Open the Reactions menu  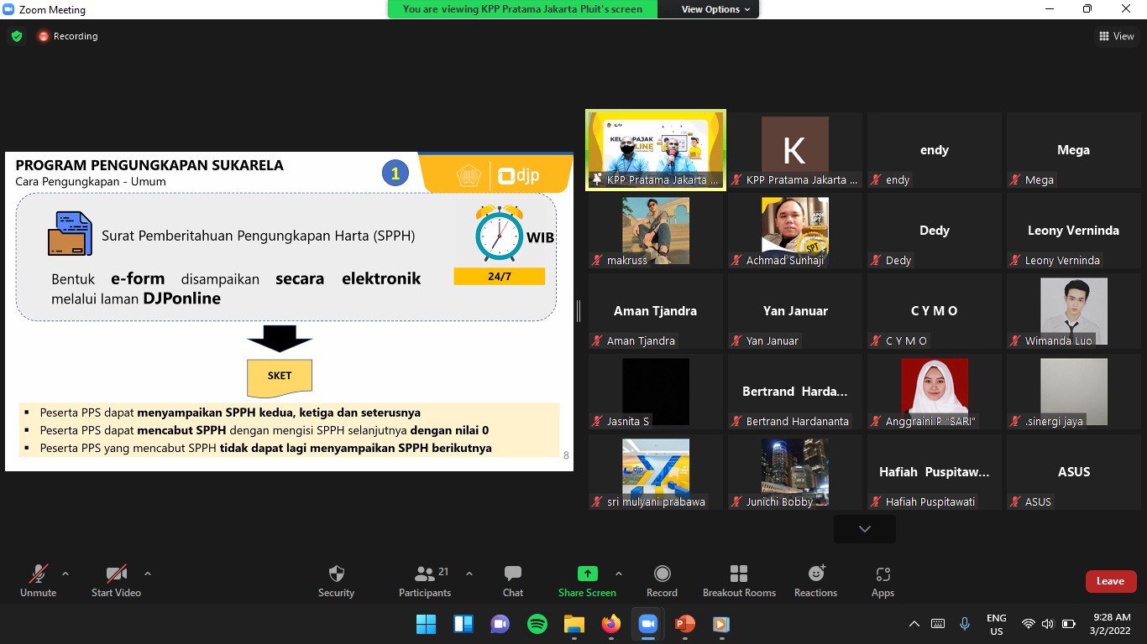(x=815, y=581)
